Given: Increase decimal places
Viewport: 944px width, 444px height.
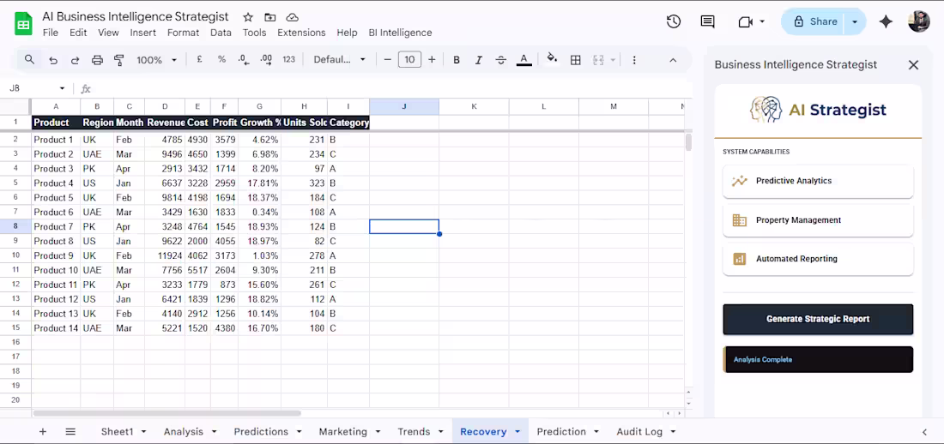Looking at the screenshot, I should pos(266,59).
